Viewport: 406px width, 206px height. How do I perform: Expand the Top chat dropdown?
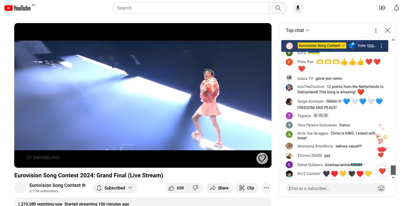click(x=297, y=30)
